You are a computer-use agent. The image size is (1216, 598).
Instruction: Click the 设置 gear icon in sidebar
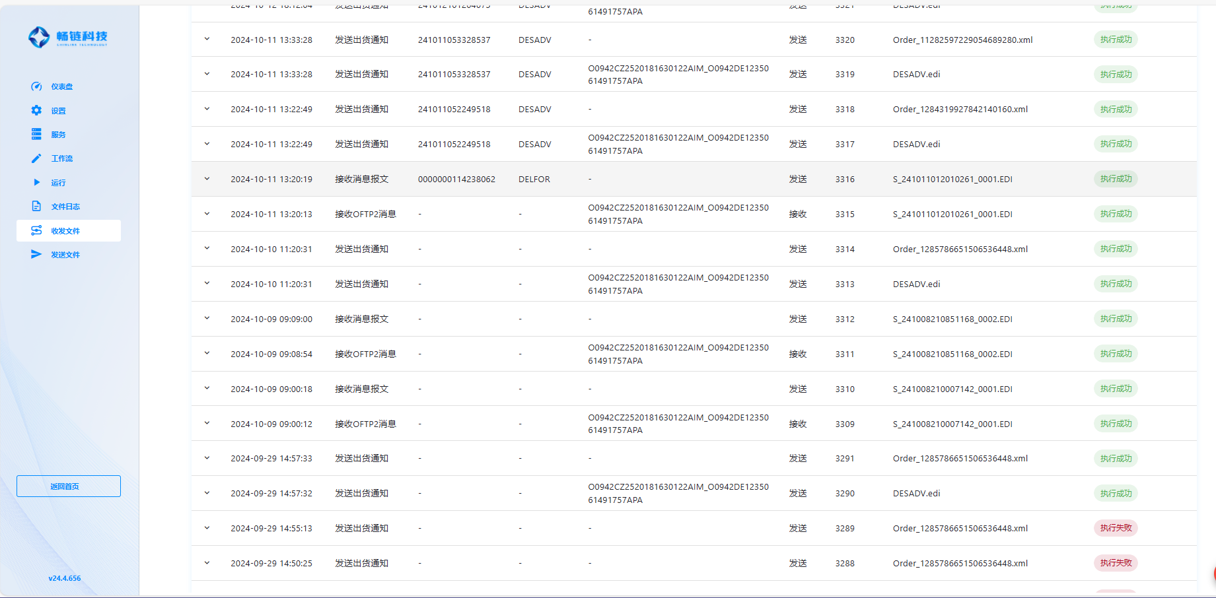coord(36,110)
